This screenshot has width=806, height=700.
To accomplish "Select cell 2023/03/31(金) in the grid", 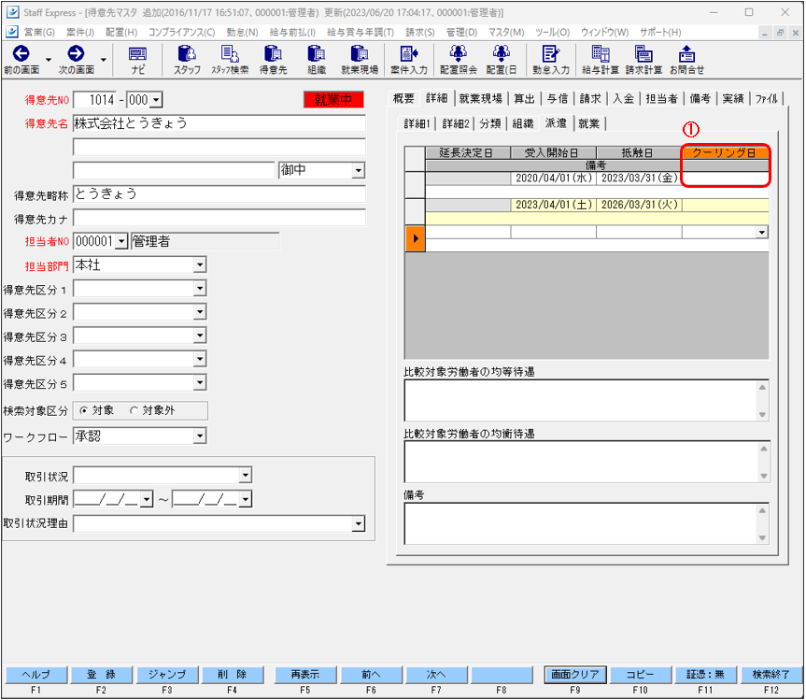I will 640,178.
